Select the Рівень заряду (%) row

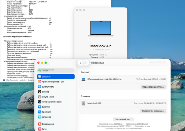29,24
